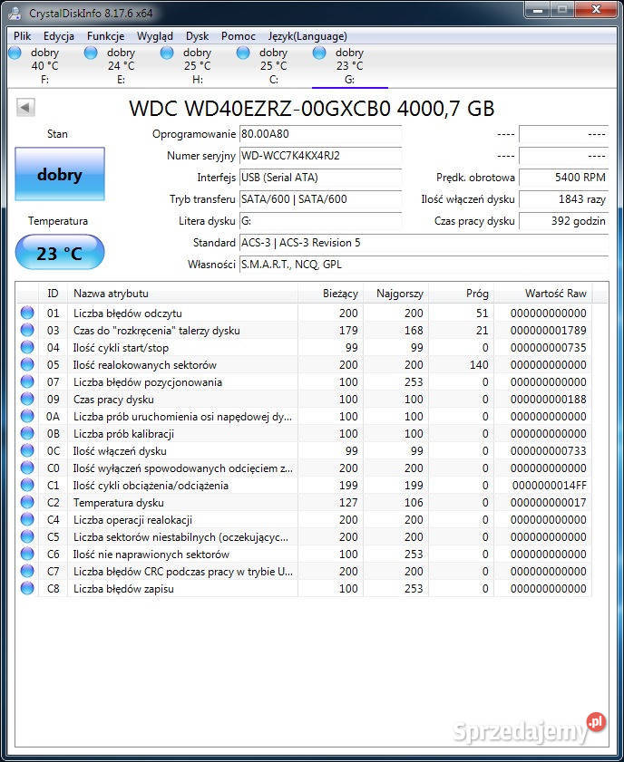Select disk C: status orb
The image size is (624, 762).
pos(243,53)
